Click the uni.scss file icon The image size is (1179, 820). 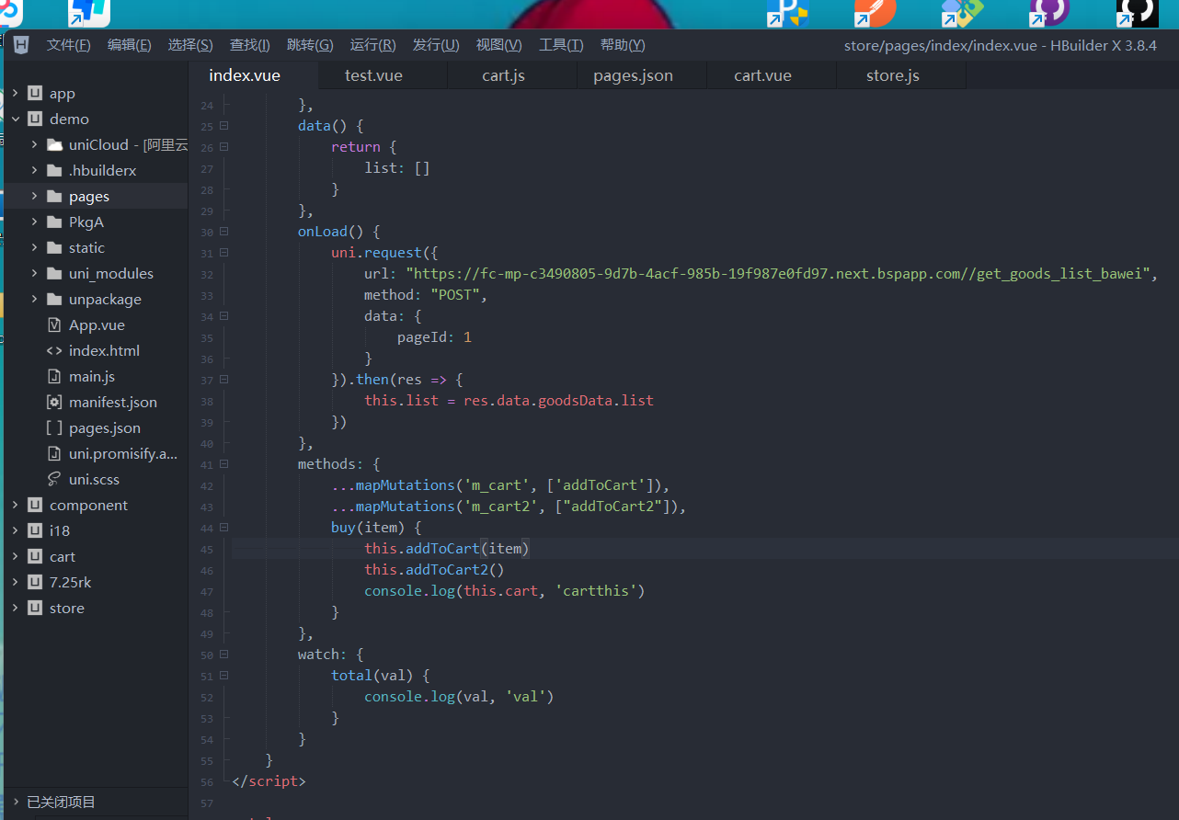(x=53, y=479)
